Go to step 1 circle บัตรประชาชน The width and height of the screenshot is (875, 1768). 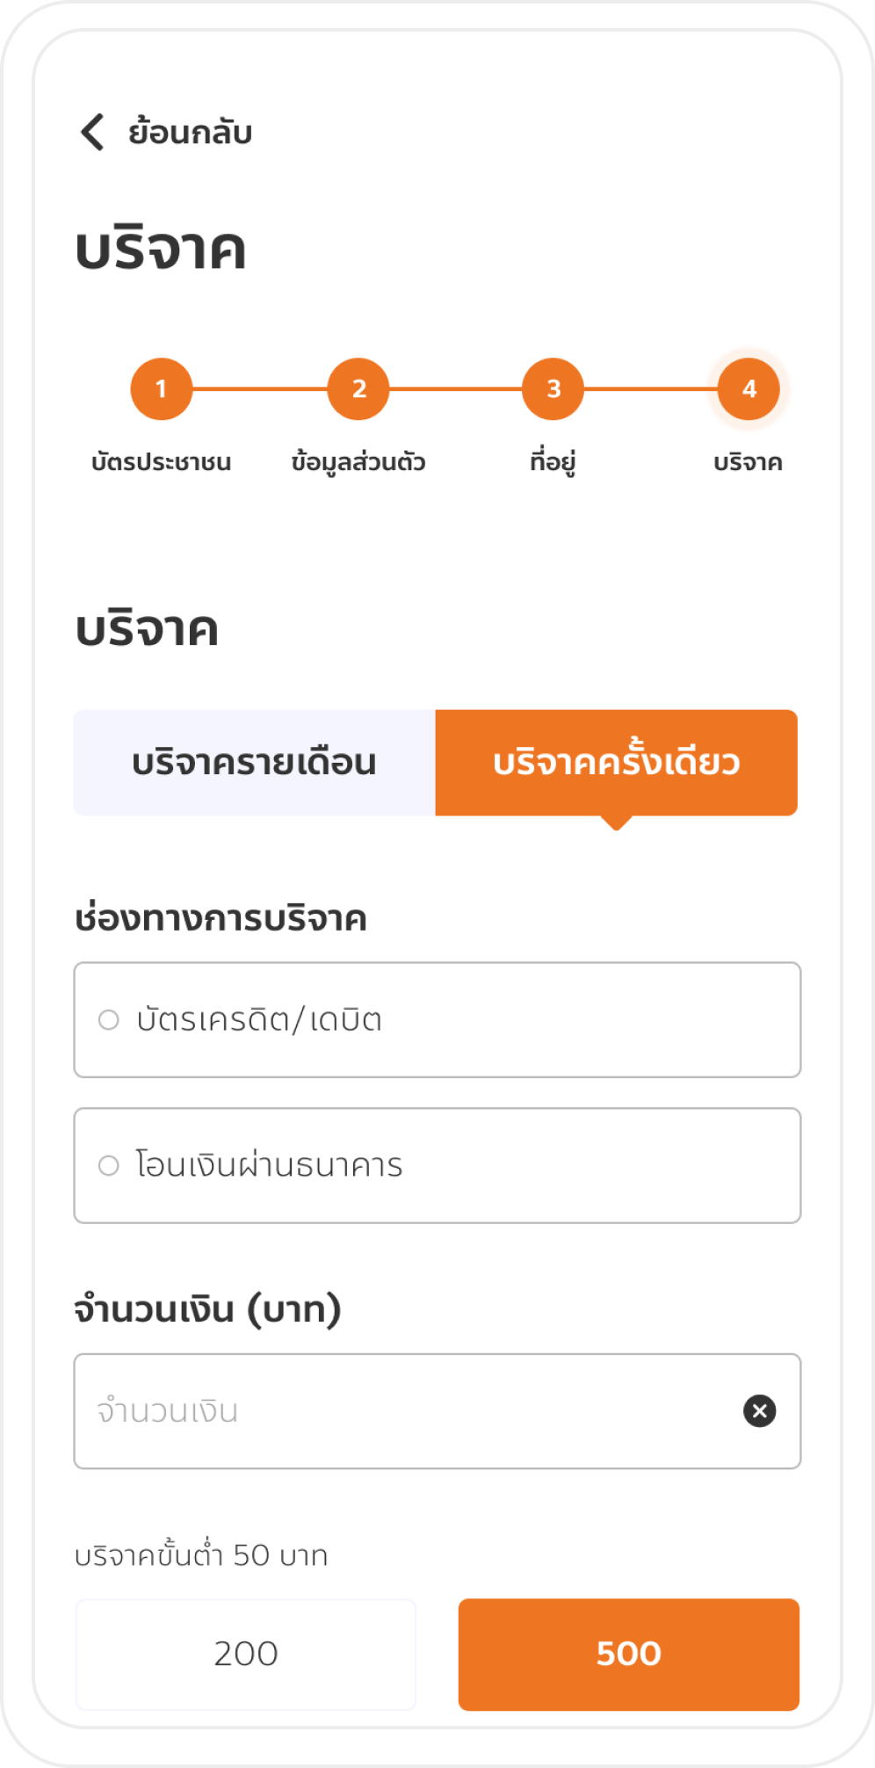point(161,388)
